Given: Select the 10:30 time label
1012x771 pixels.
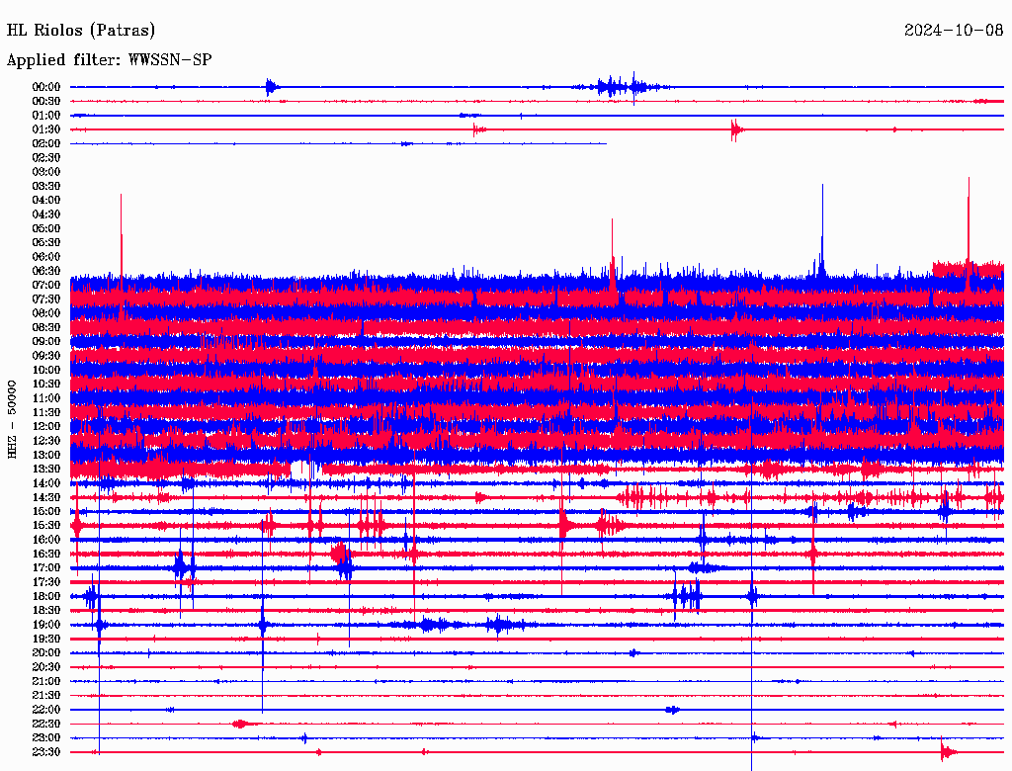Looking at the screenshot, I should [46, 384].
